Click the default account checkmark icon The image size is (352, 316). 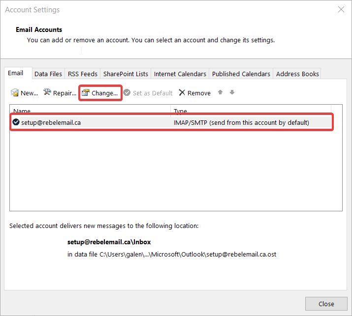16,122
